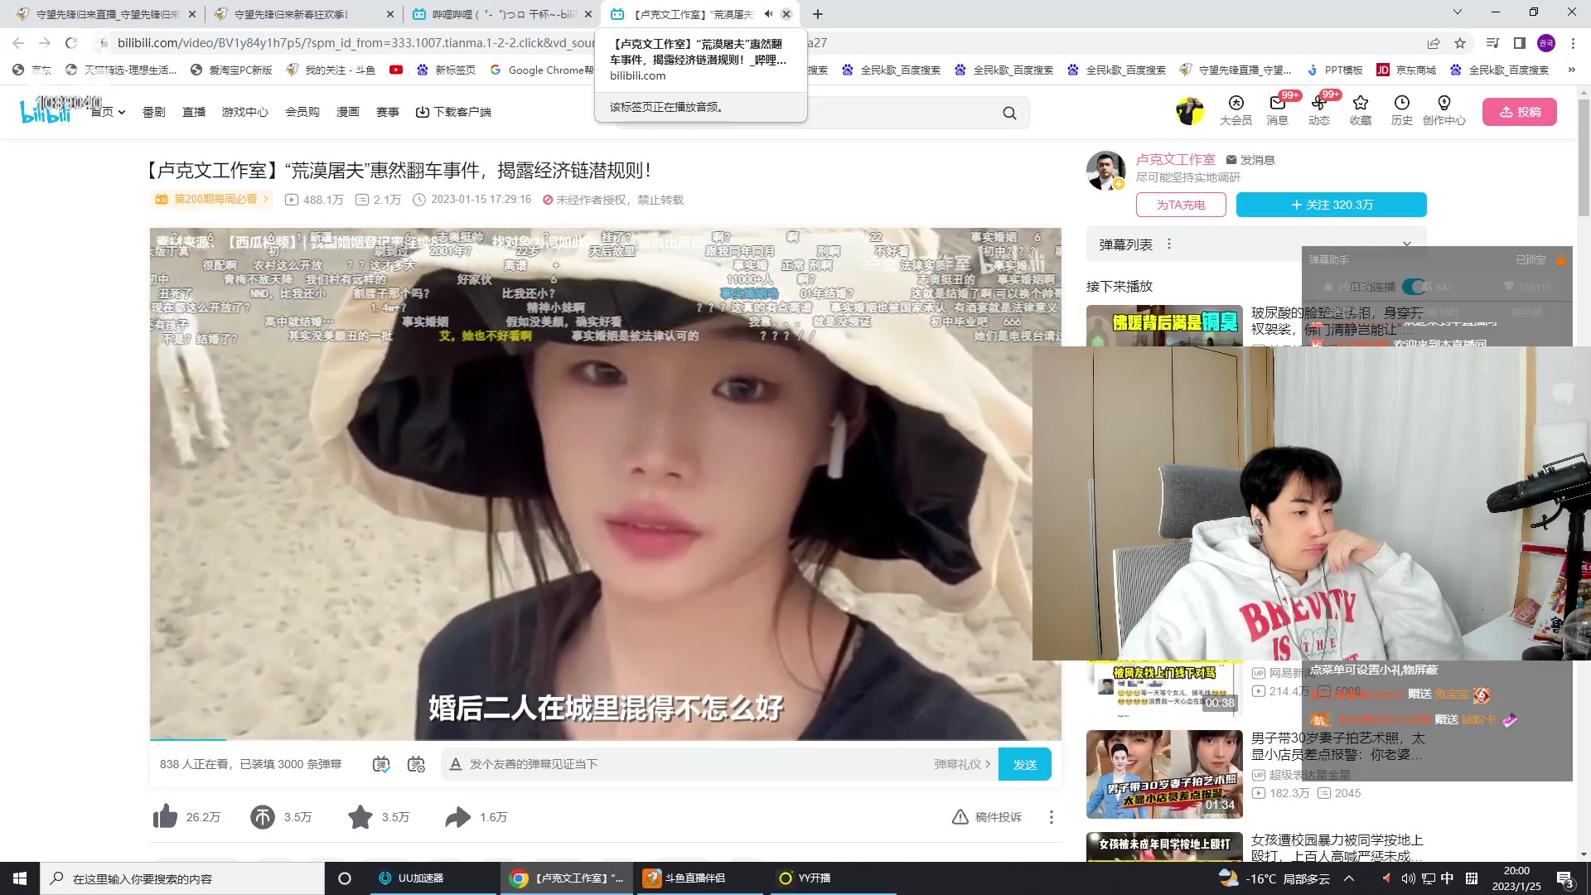Open 京东商城 bookmark
Viewport: 1591px width, 895px height.
click(1406, 70)
